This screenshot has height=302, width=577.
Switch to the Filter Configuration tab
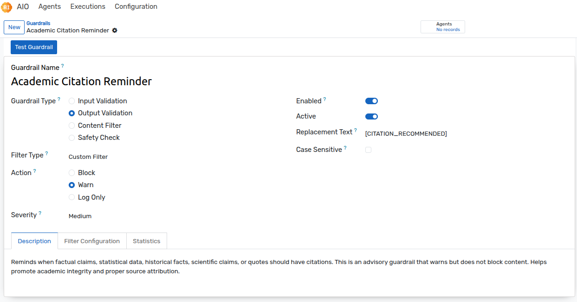(x=92, y=241)
